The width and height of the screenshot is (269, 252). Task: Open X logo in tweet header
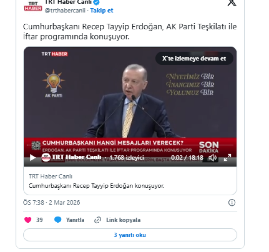232,3
